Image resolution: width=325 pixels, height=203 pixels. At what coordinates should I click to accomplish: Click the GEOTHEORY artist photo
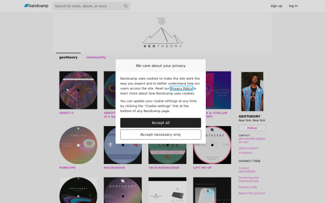pos(252,91)
